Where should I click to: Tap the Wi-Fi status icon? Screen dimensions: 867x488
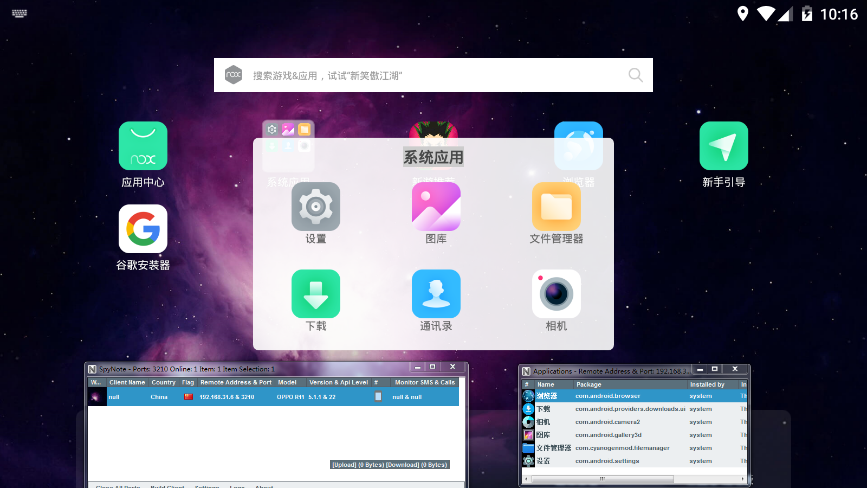tap(766, 14)
